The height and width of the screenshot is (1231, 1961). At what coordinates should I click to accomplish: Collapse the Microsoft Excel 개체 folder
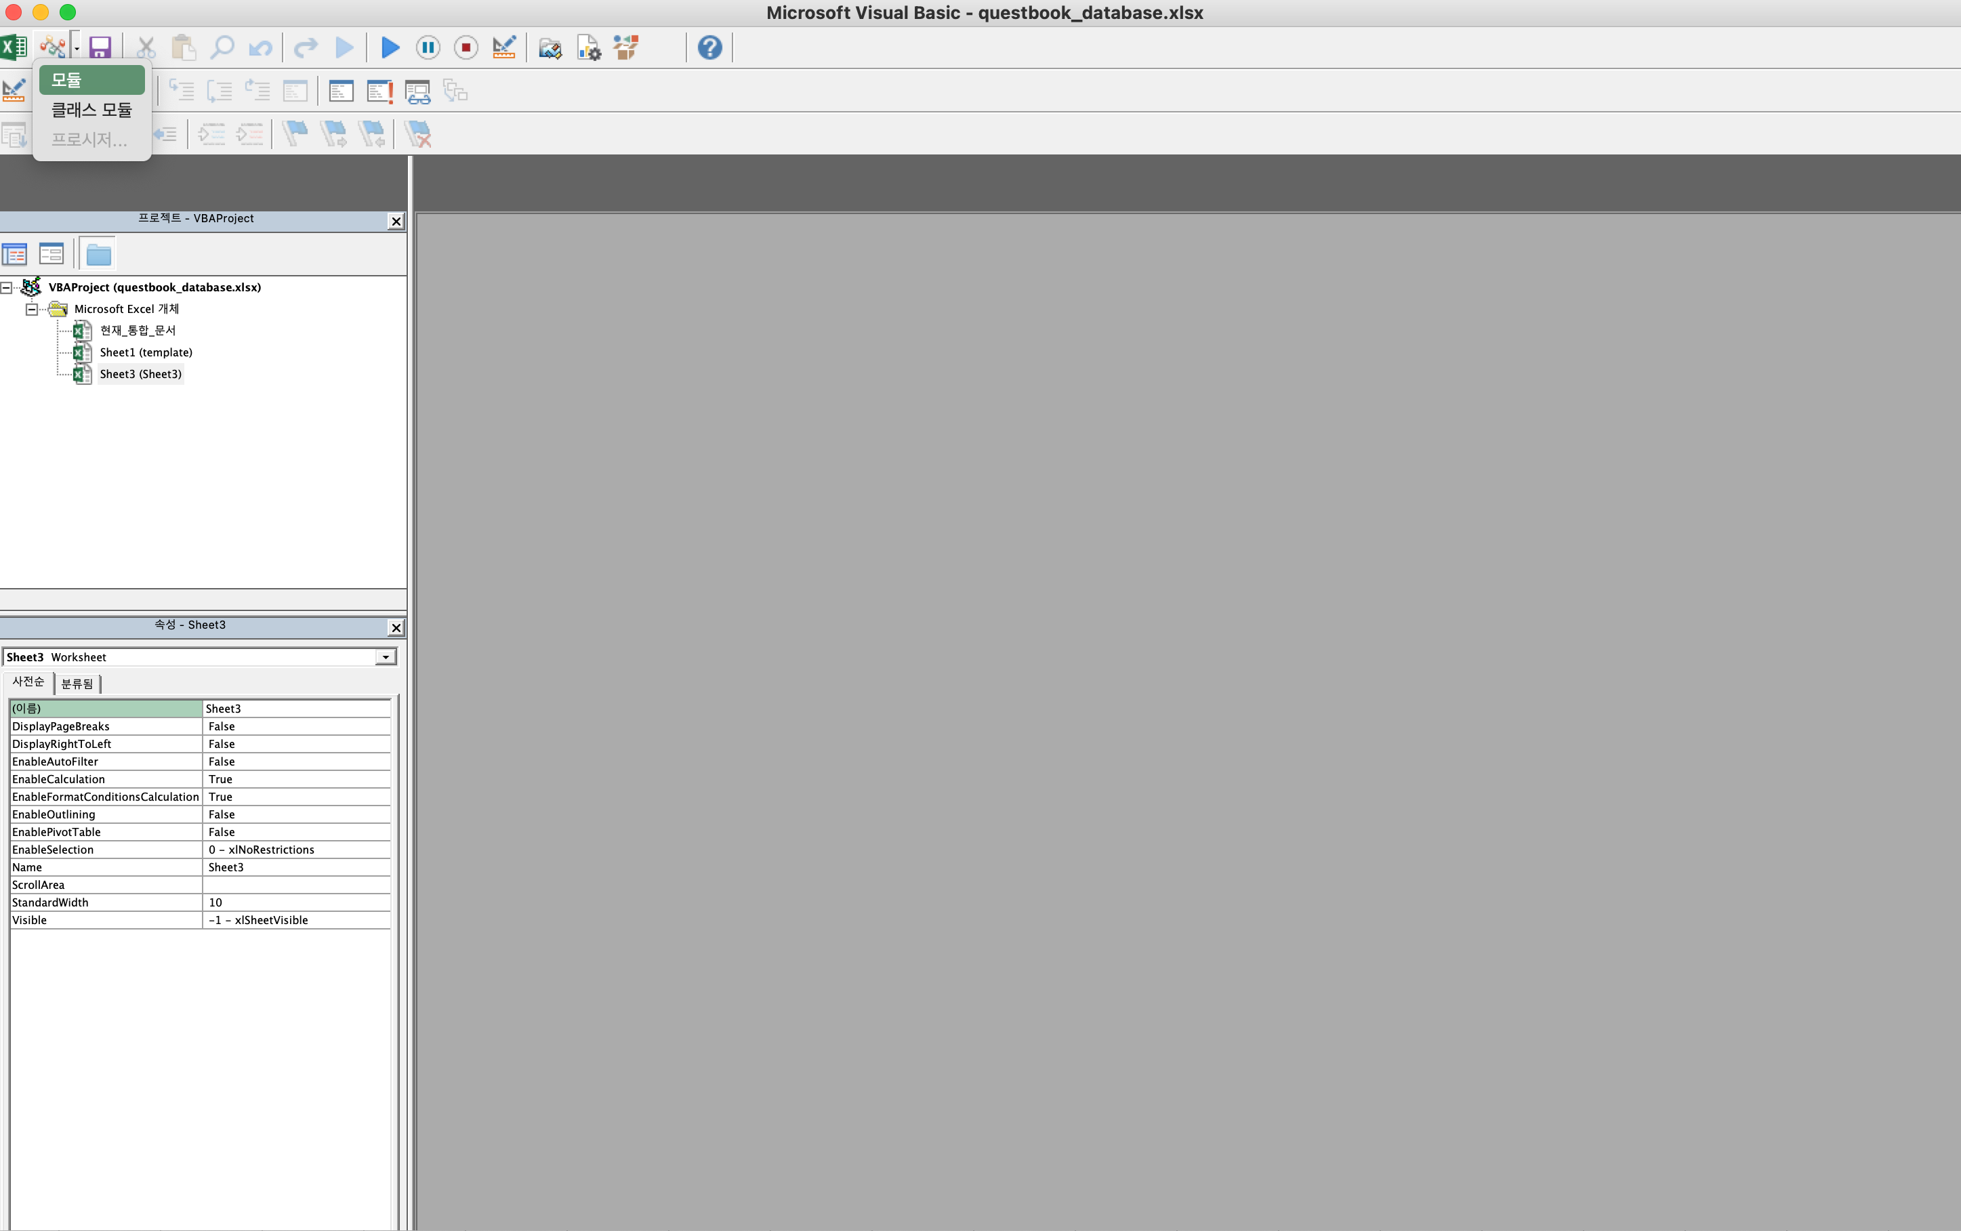point(32,310)
